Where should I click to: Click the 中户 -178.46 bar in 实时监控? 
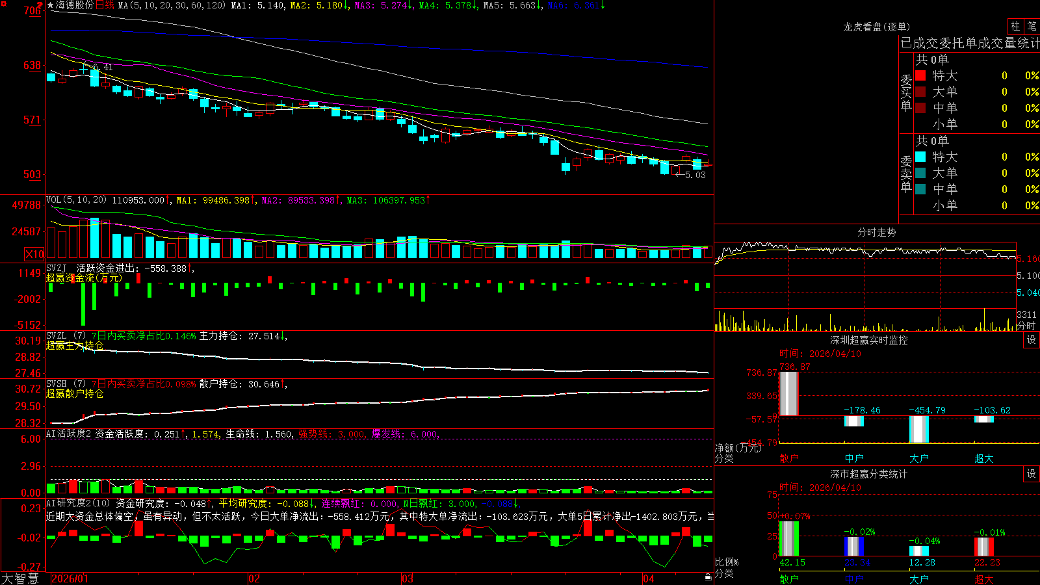point(853,421)
